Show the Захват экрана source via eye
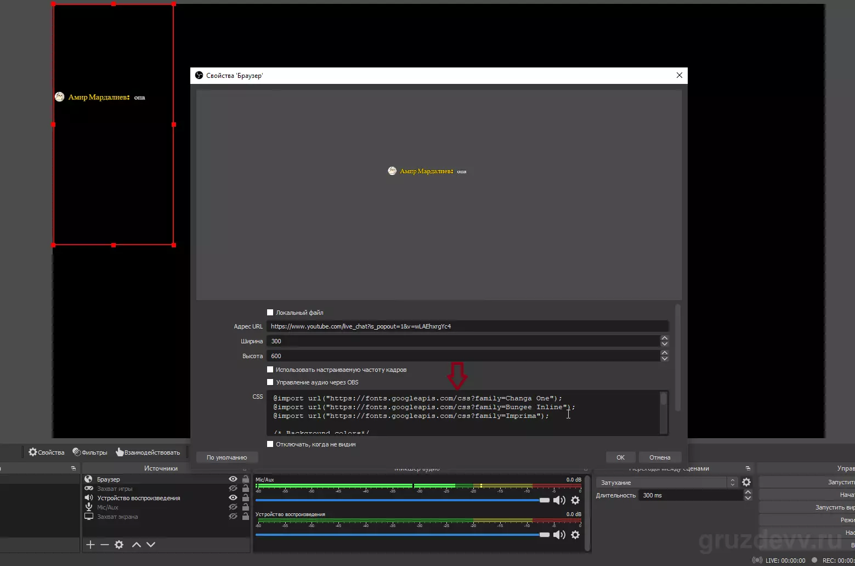855x566 pixels. pos(233,517)
